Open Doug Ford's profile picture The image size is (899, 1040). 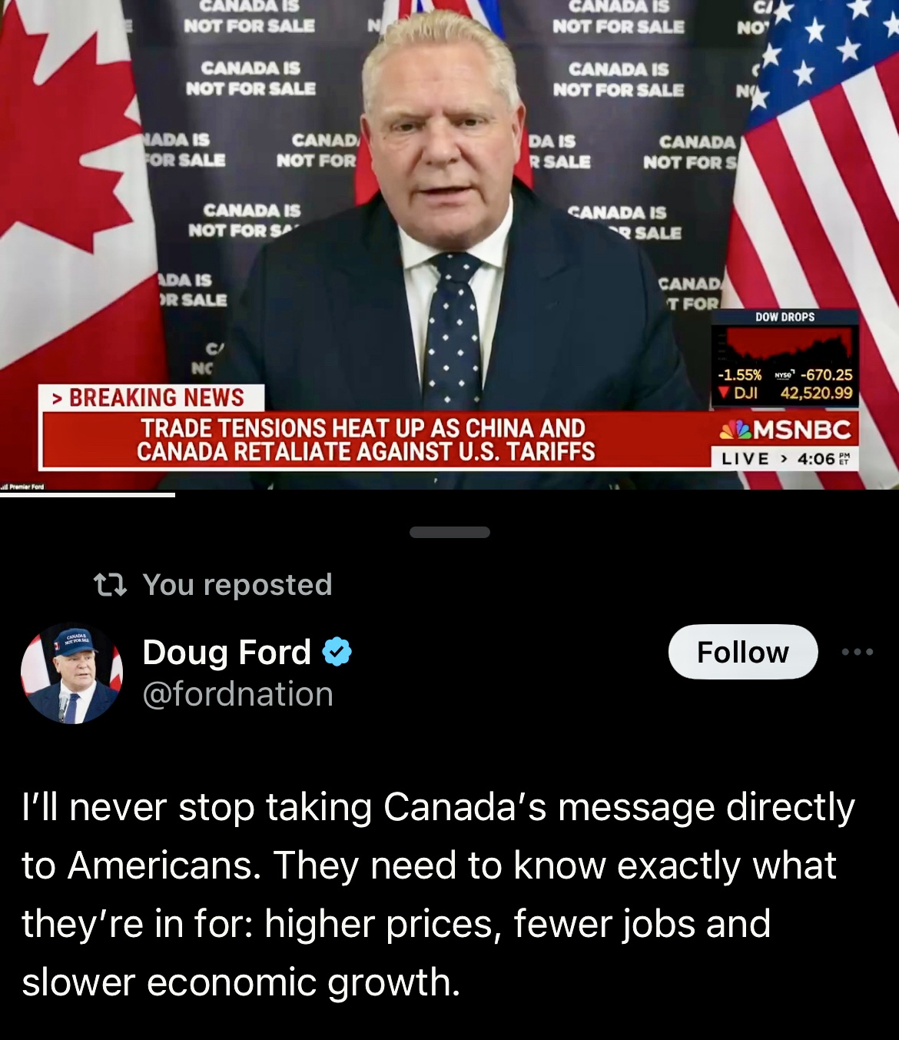[x=71, y=673]
